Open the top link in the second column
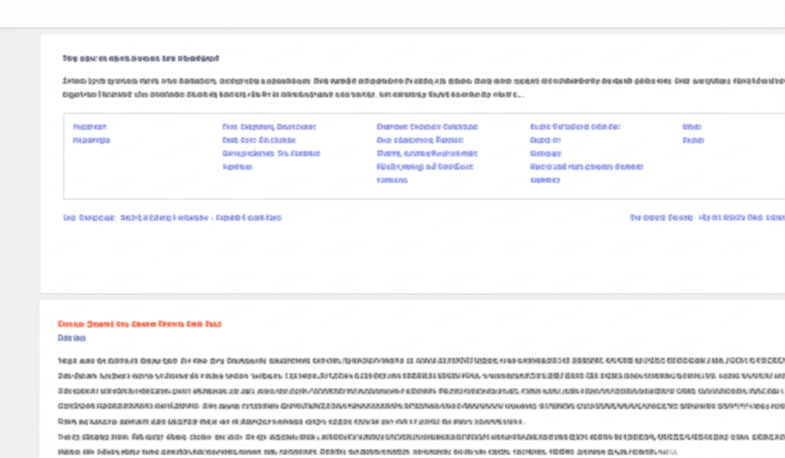The image size is (785, 458). tap(269, 127)
